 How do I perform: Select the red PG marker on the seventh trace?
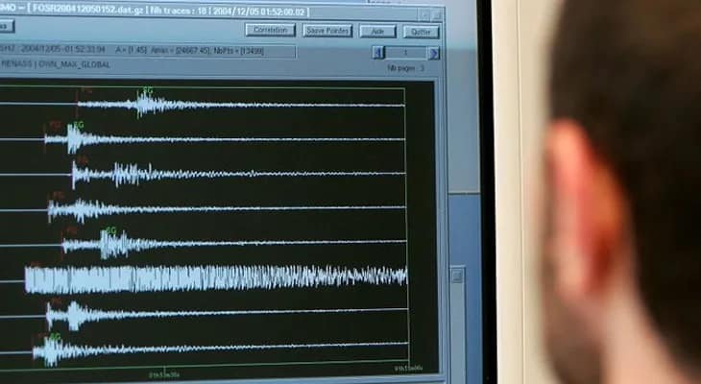pyautogui.click(x=56, y=301)
